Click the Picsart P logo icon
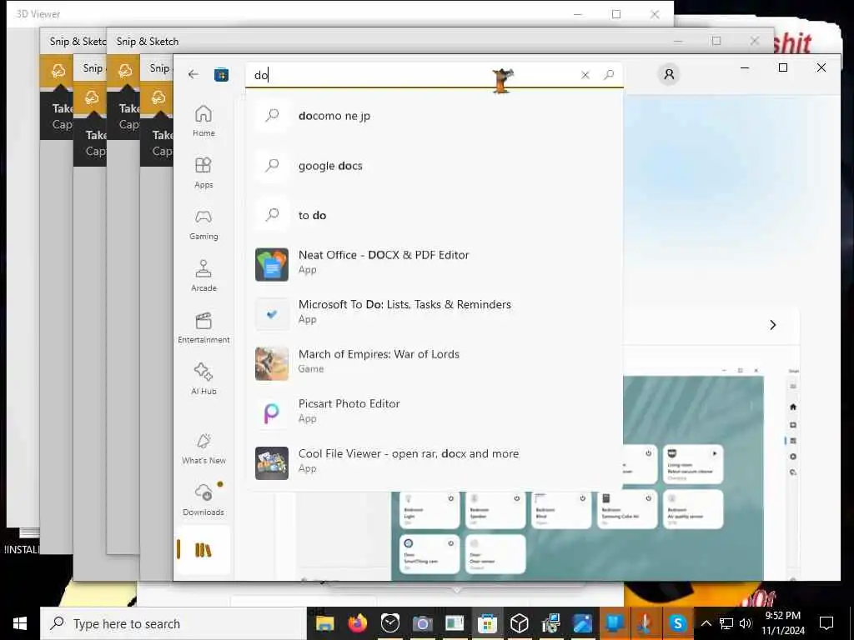This screenshot has height=640, width=854. click(272, 413)
